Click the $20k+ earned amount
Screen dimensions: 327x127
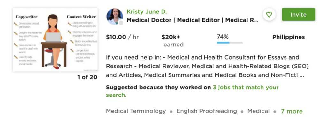point(172,41)
